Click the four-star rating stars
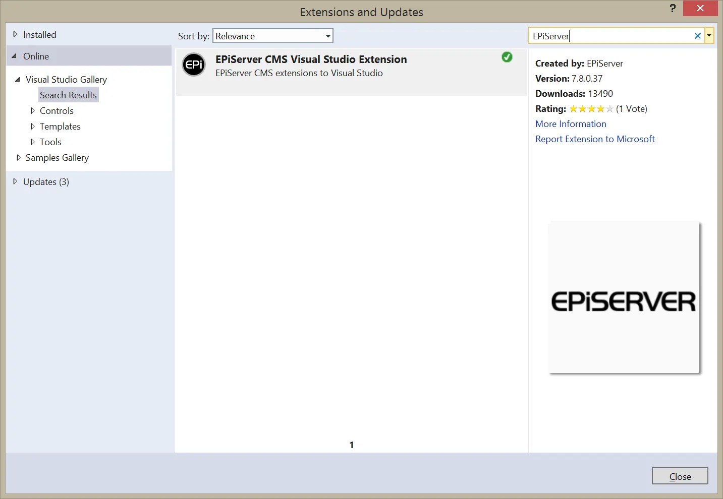 click(591, 108)
